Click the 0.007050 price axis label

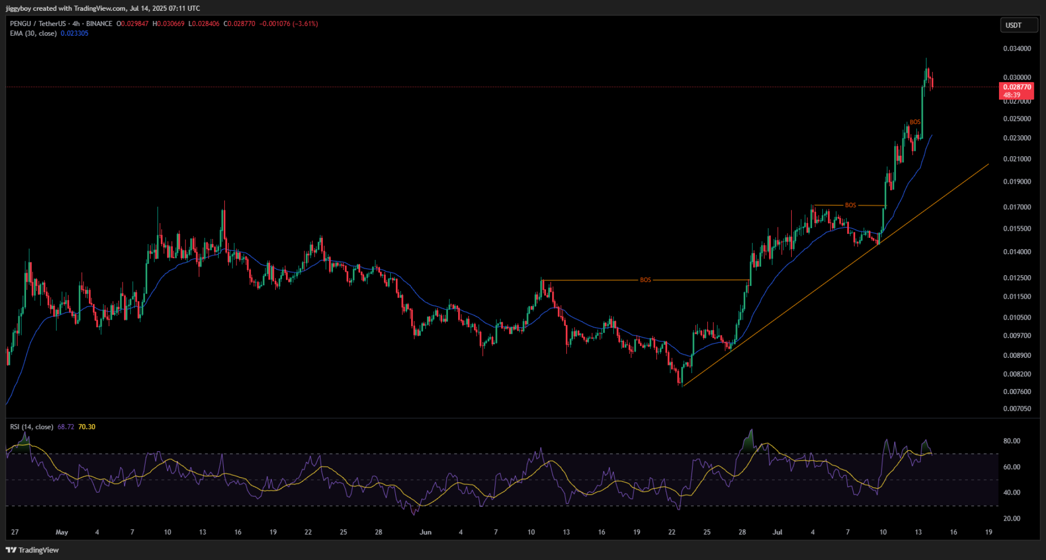coord(1017,408)
